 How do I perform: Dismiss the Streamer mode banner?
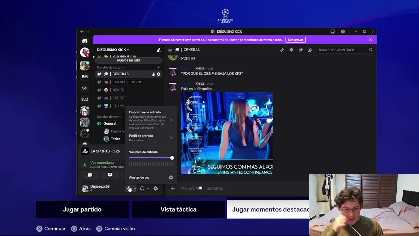coord(371,40)
